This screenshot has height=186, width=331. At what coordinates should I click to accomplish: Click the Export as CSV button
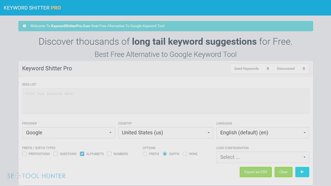tap(256, 172)
